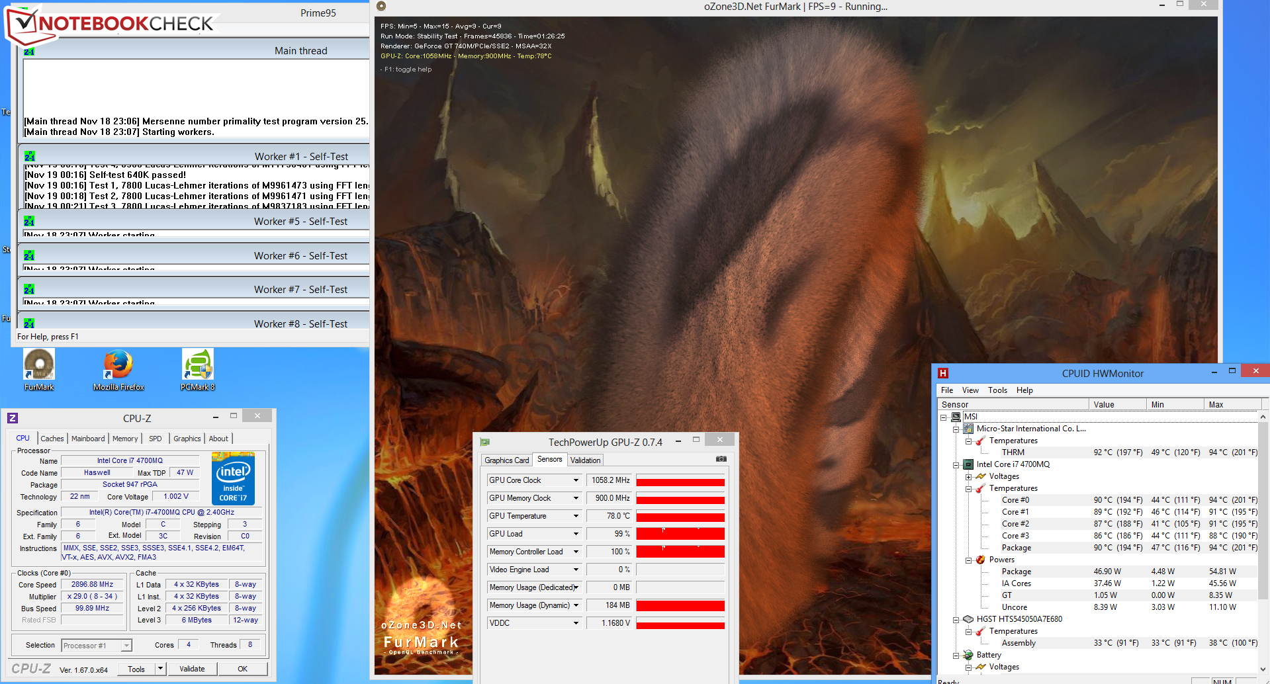Image resolution: width=1270 pixels, height=684 pixels.
Task: Click the HWMonitor red H title icon
Action: click(943, 373)
